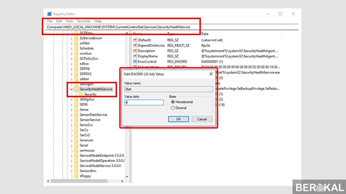346x194 pixels.
Task: Click the (Default) string value icon
Action: coord(135,40)
